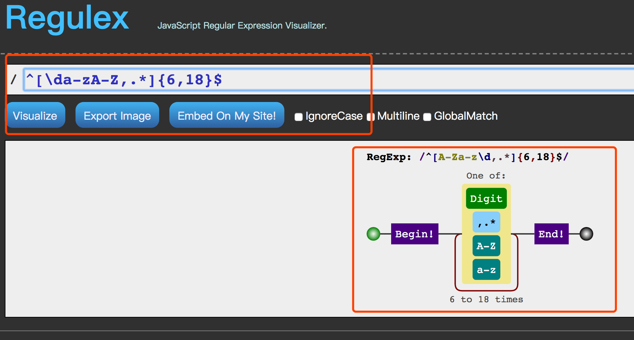Click the 'One of:' label
The image size is (634, 340).
(486, 176)
